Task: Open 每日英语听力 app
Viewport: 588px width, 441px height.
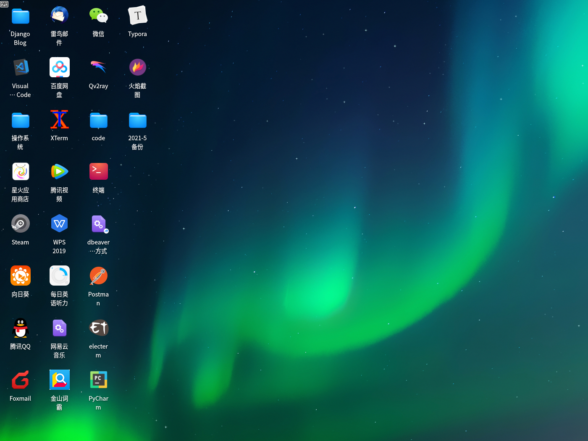Action: click(x=59, y=276)
